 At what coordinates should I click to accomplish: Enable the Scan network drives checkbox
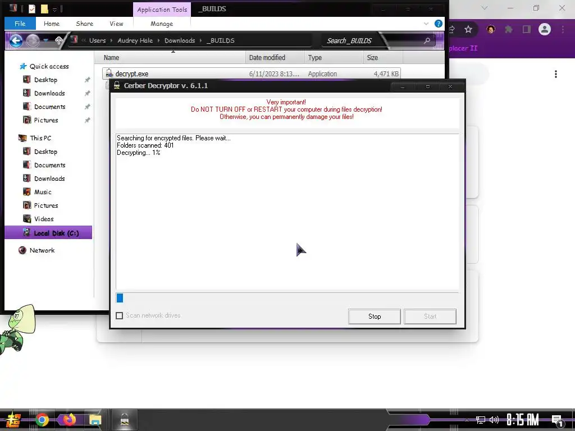tap(119, 315)
